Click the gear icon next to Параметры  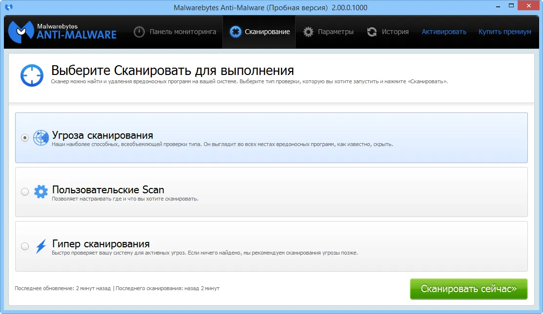(308, 31)
